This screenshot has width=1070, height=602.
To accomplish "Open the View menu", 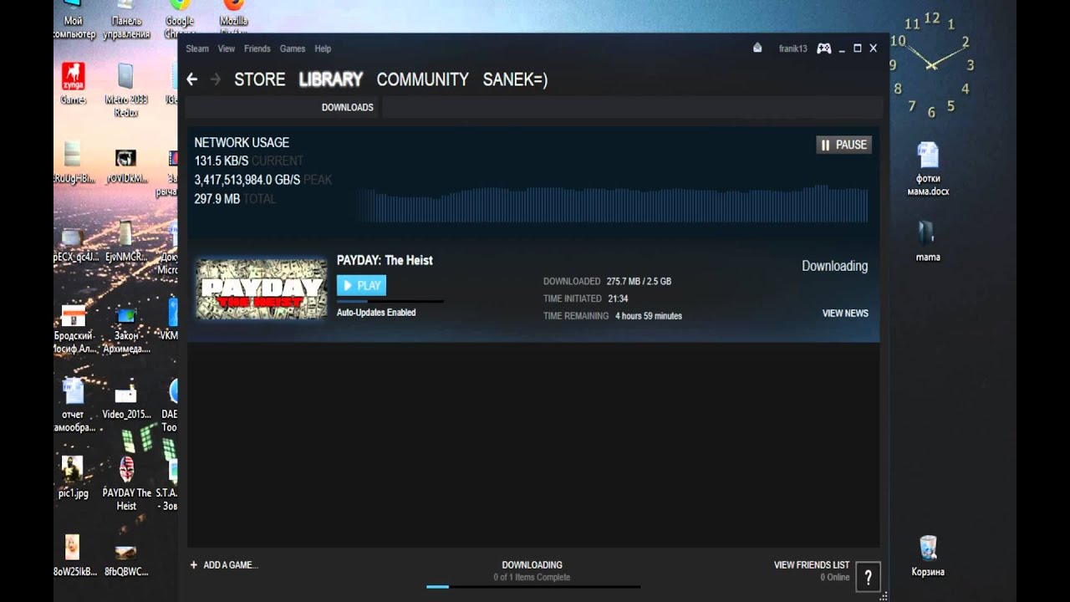I will (x=227, y=48).
